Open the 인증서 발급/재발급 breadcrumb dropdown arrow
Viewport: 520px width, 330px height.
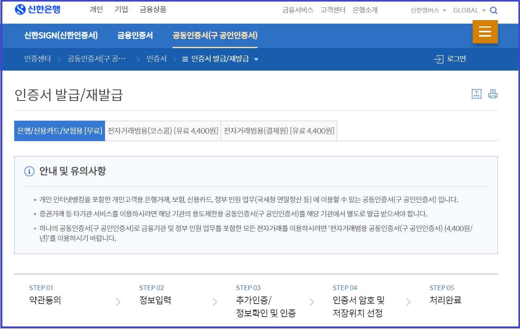(256, 60)
